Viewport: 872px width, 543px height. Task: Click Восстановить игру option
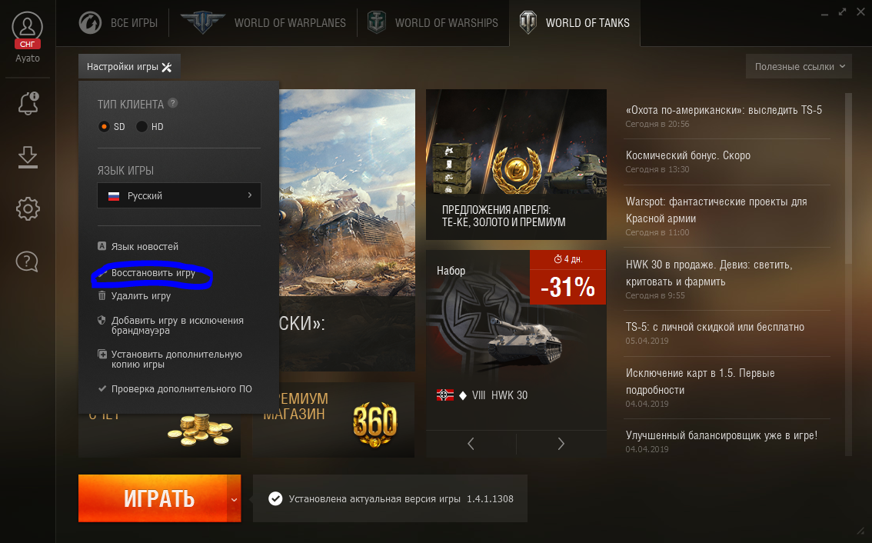[x=153, y=273]
